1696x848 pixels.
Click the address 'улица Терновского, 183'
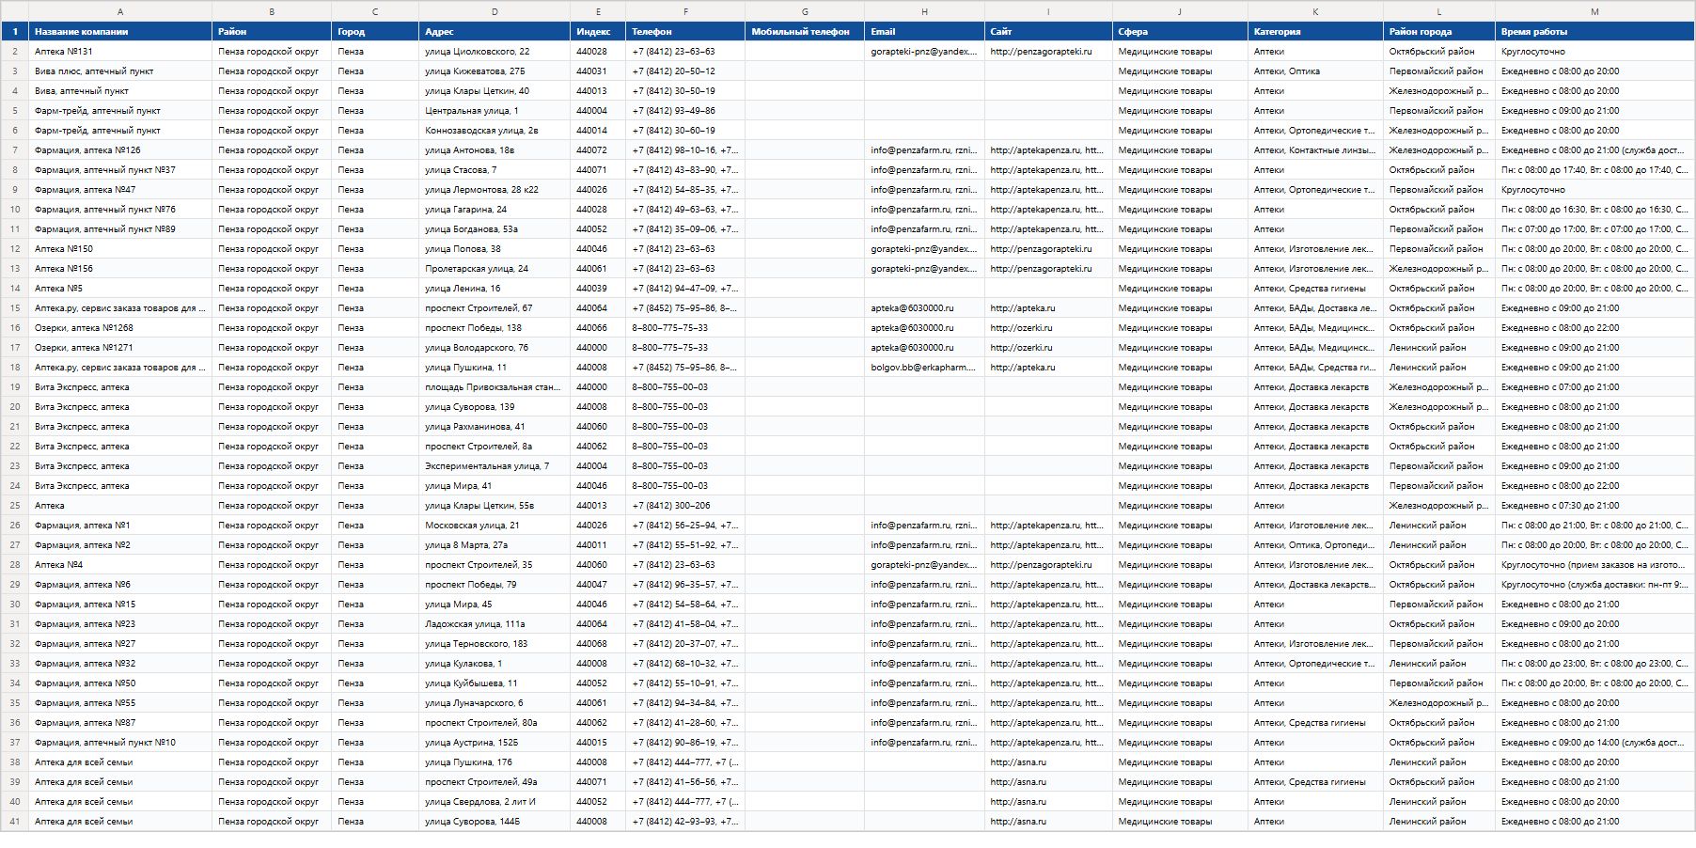pos(495,644)
